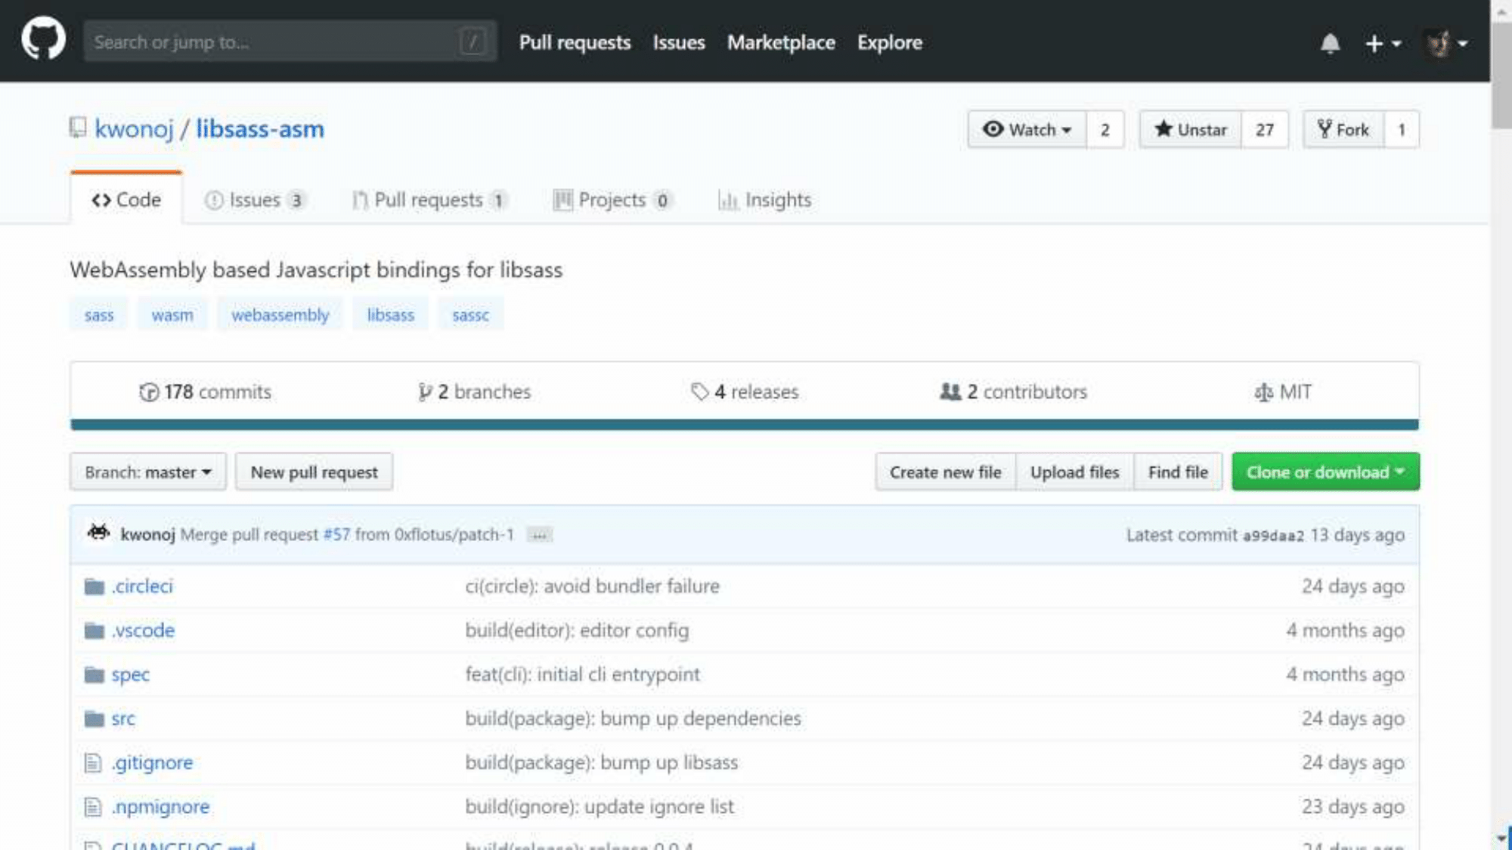Click Upload files
Screen dimensions: 1512x850
pos(1074,471)
